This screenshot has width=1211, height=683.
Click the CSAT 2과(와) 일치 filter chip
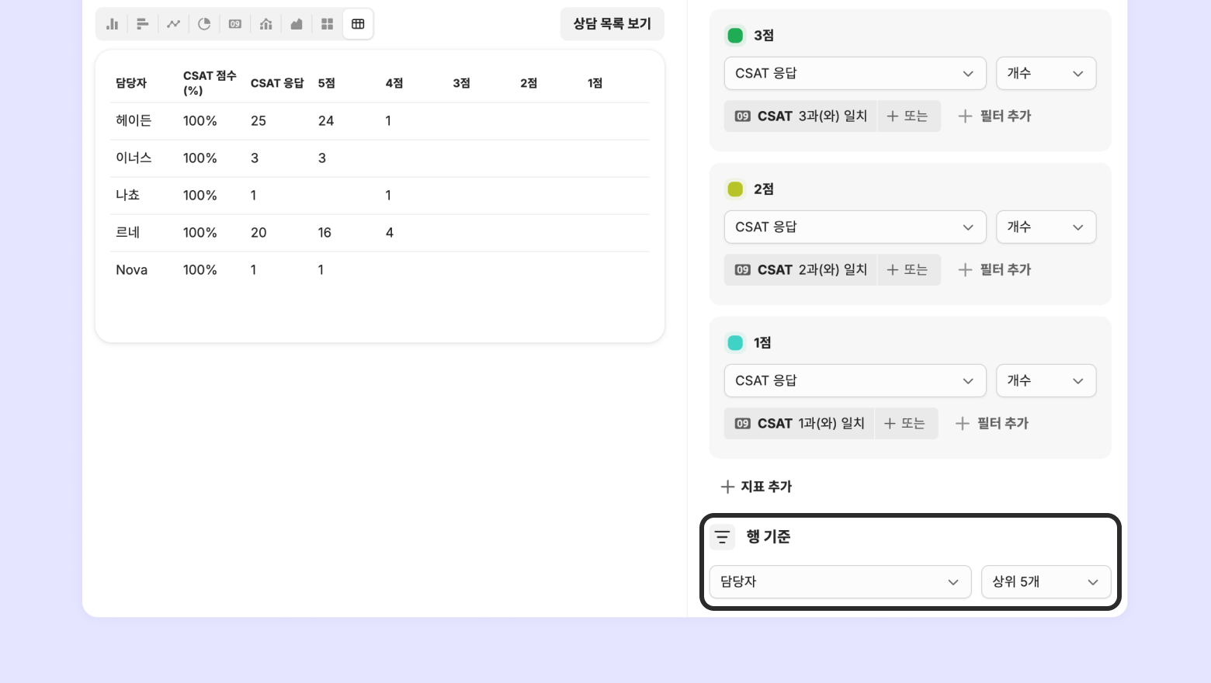pos(800,270)
